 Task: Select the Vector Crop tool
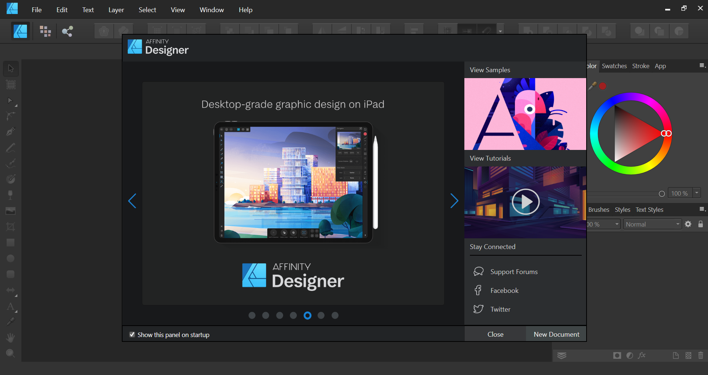[11, 227]
